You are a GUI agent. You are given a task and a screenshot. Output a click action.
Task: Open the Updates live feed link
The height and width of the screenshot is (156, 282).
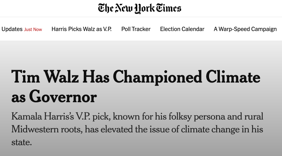tap(12, 29)
